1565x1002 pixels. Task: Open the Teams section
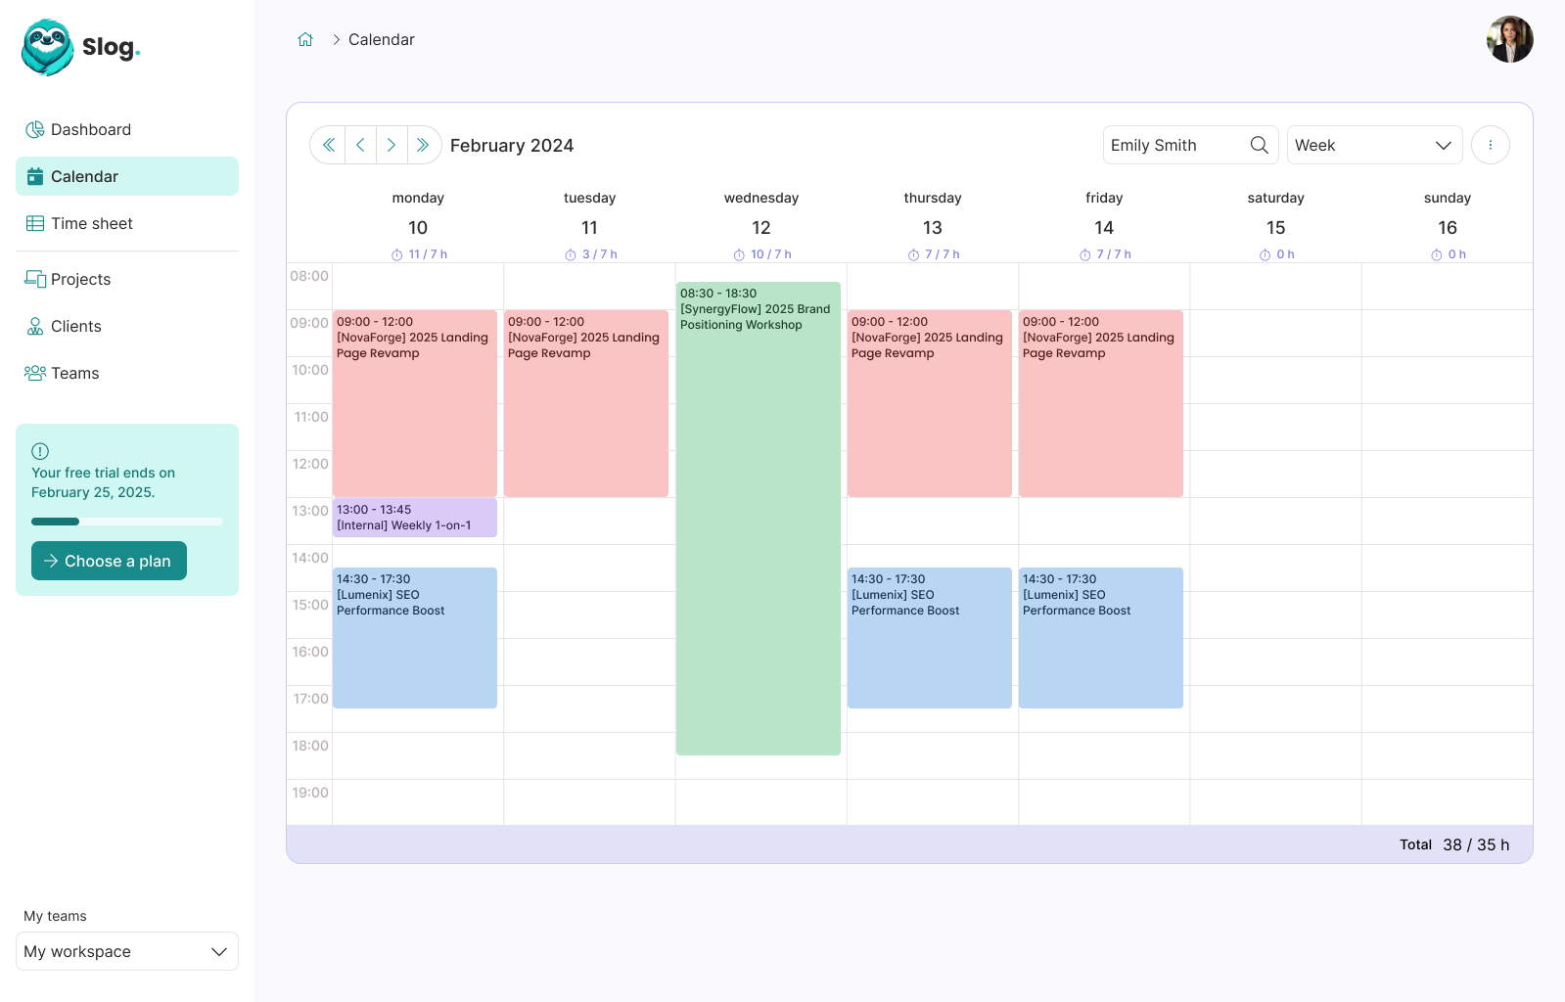pos(75,373)
